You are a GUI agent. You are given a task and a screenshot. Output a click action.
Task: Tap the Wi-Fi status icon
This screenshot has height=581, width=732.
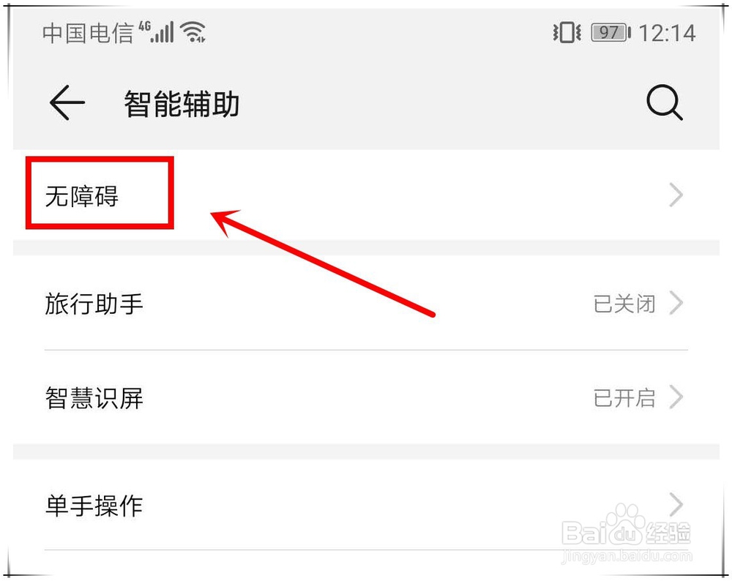(x=194, y=32)
